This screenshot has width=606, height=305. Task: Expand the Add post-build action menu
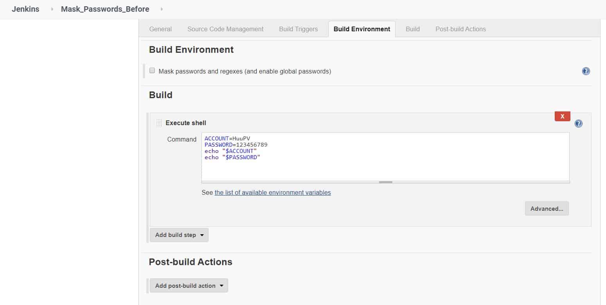pos(189,285)
